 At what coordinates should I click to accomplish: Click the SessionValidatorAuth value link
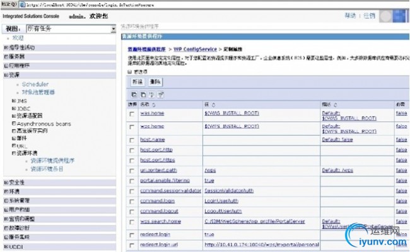point(229,191)
